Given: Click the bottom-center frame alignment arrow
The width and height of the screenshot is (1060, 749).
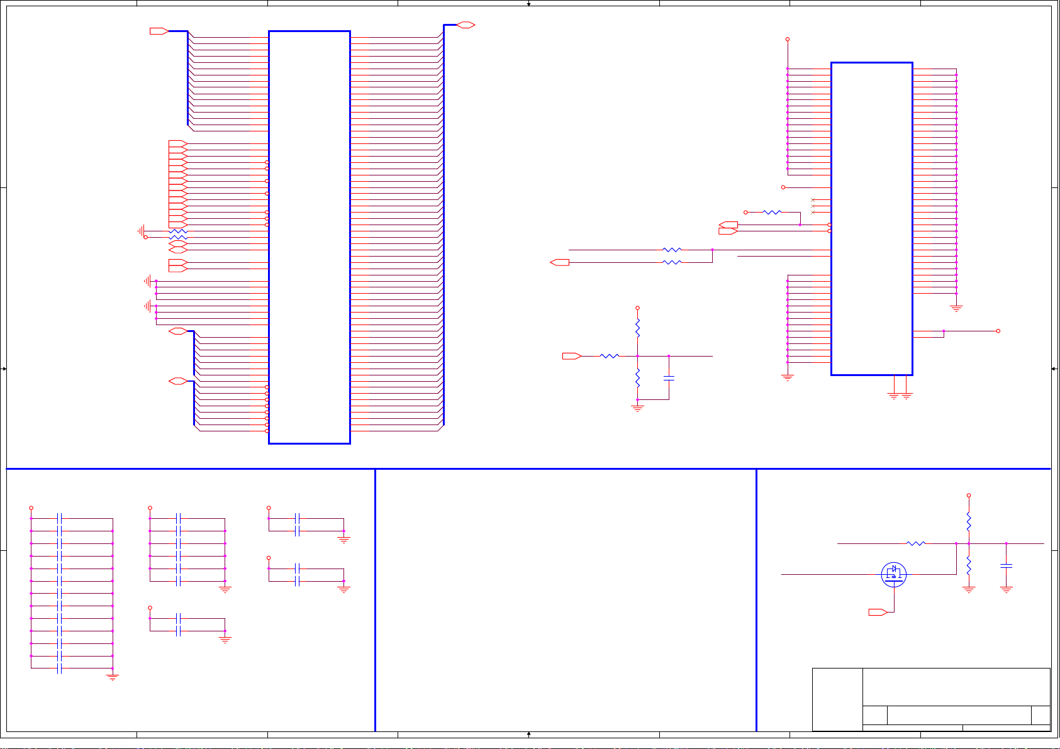Looking at the screenshot, I should pos(528,734).
